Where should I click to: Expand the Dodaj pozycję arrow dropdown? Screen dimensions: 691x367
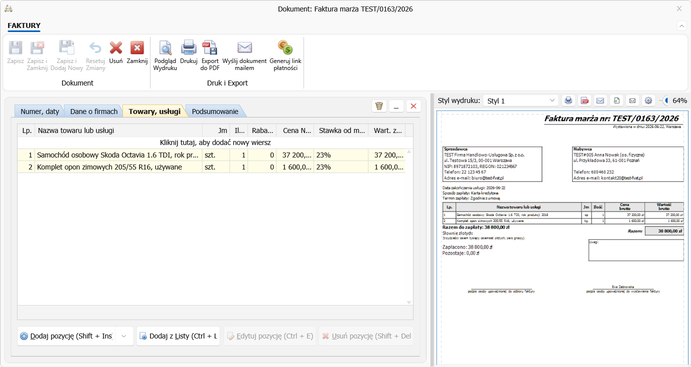tap(124, 336)
